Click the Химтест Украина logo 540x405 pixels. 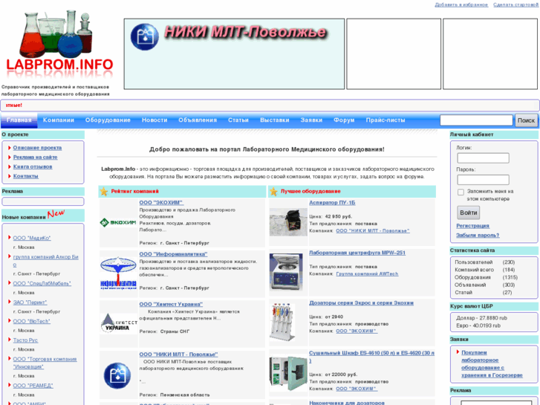[x=119, y=323]
